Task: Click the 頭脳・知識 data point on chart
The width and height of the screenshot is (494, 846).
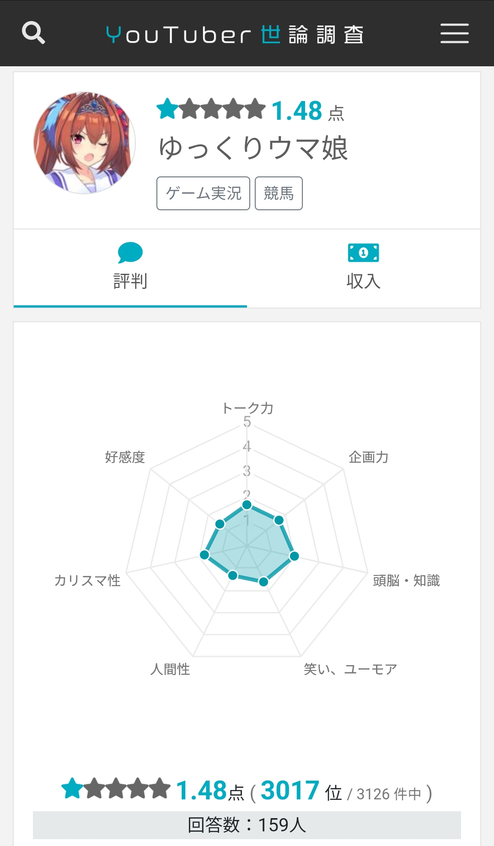Action: (x=294, y=556)
